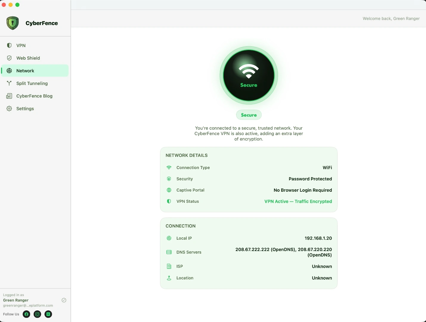
Task: Open the Split Tunneling sidebar item
Action: 35,83
